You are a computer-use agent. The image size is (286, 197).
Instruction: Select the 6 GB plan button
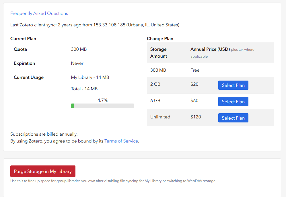[x=233, y=102]
